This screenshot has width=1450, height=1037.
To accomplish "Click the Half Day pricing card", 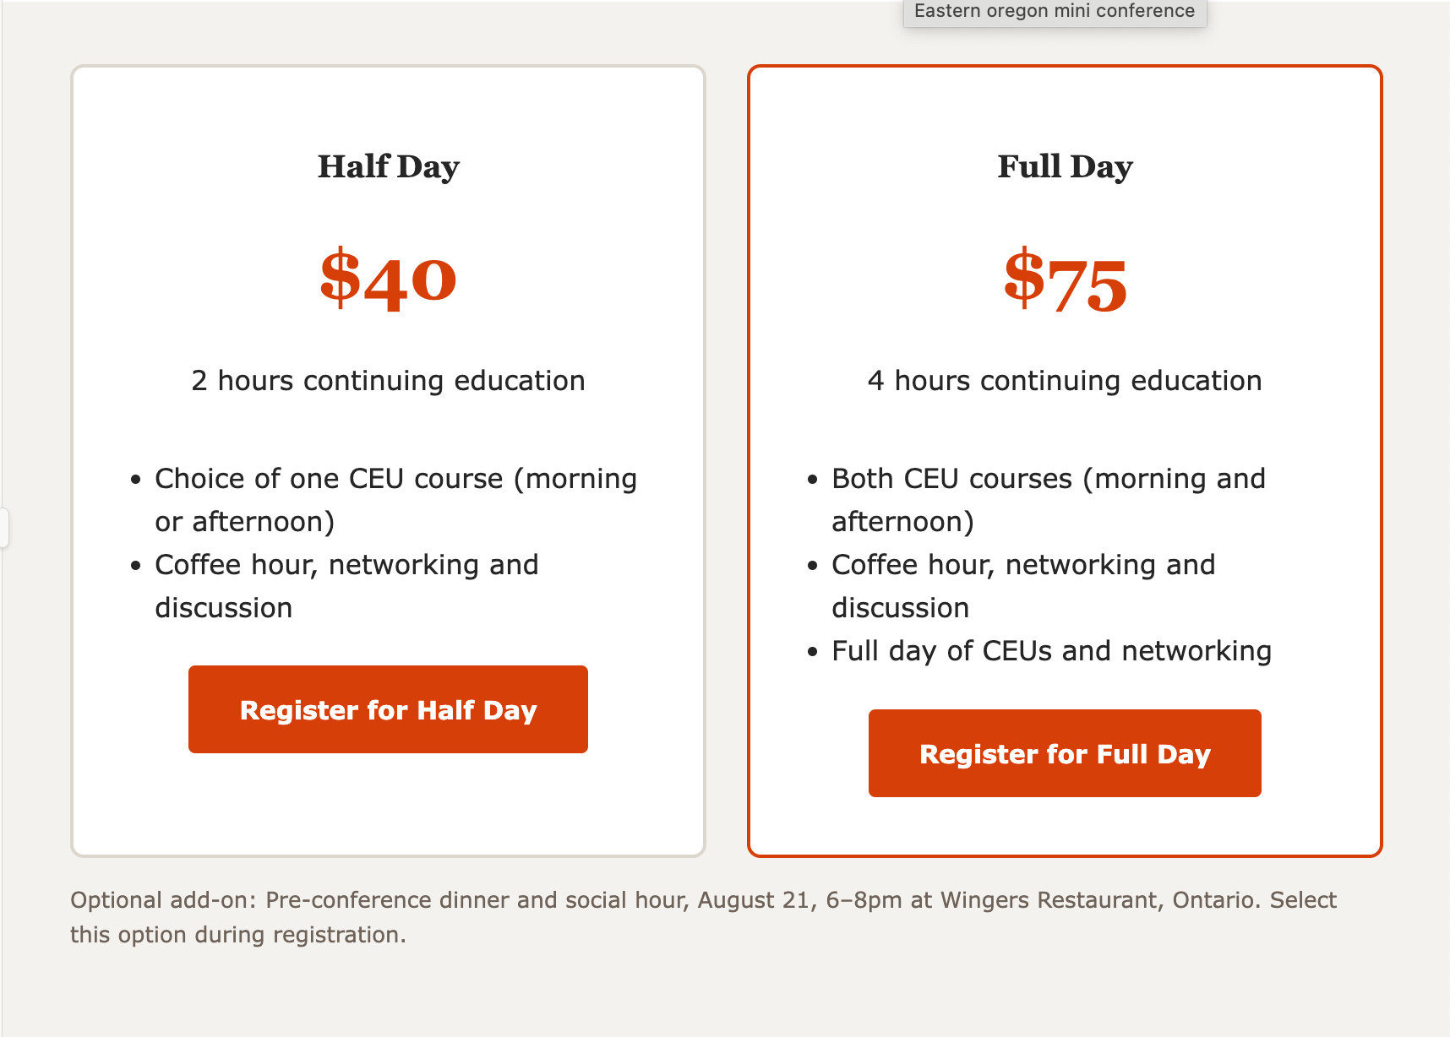I will (x=388, y=461).
